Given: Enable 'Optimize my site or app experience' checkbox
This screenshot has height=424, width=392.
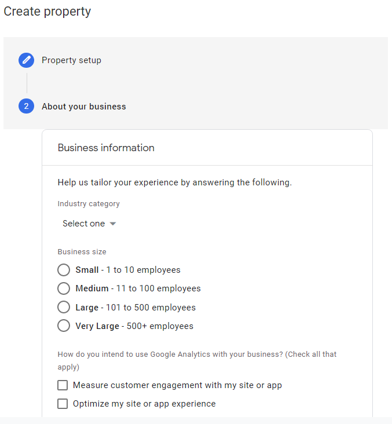Looking at the screenshot, I should coord(63,404).
